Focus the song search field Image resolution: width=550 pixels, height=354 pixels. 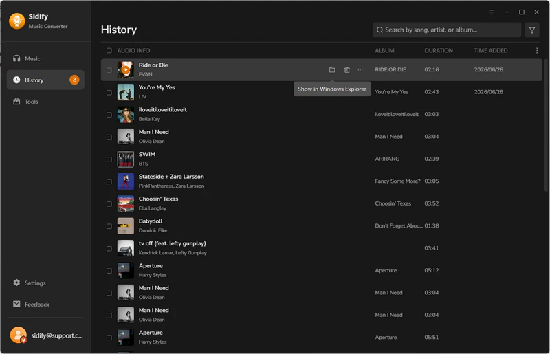click(x=447, y=30)
